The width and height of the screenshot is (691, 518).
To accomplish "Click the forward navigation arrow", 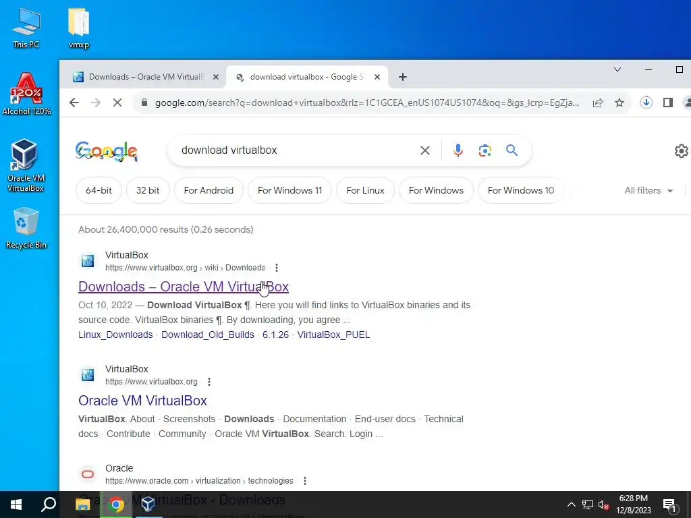I will pyautogui.click(x=96, y=103).
